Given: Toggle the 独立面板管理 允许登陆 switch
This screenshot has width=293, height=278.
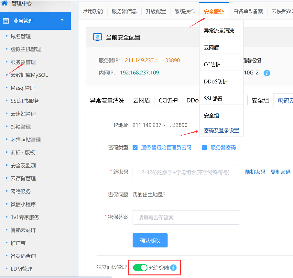Looking at the screenshot, I should coord(140,268).
